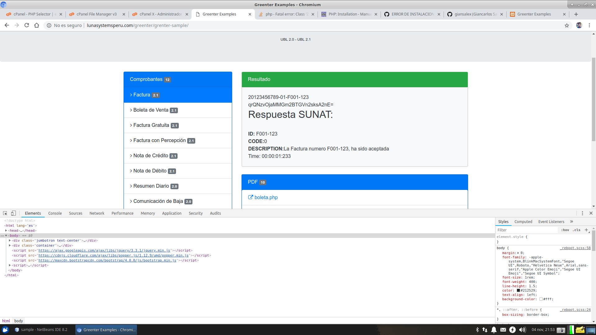This screenshot has width=596, height=335.
Task: Open the overflow chevron in Styles panel tabs
Action: (x=571, y=221)
